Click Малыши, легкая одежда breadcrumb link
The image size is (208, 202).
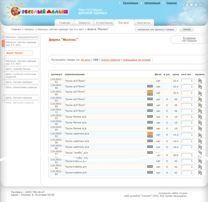point(60,29)
